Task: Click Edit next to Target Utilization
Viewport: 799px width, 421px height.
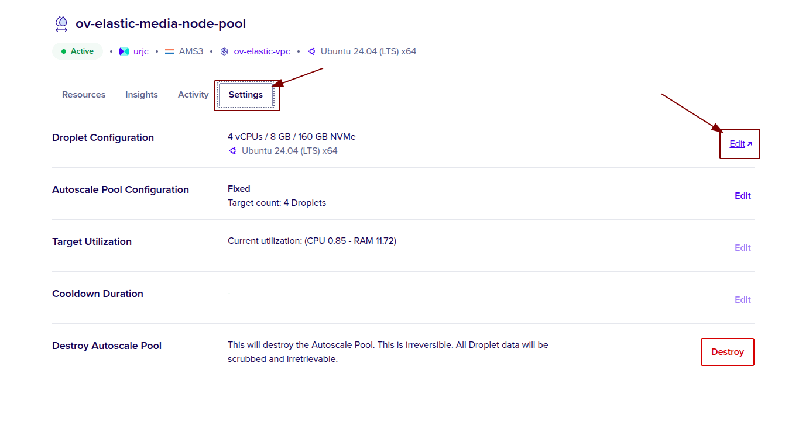Action: point(742,247)
